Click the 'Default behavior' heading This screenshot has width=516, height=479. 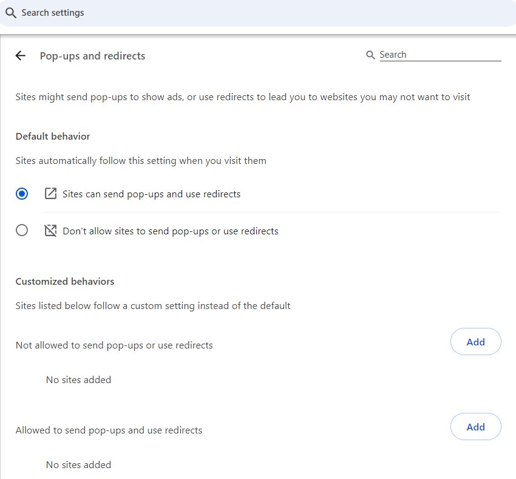(x=53, y=136)
